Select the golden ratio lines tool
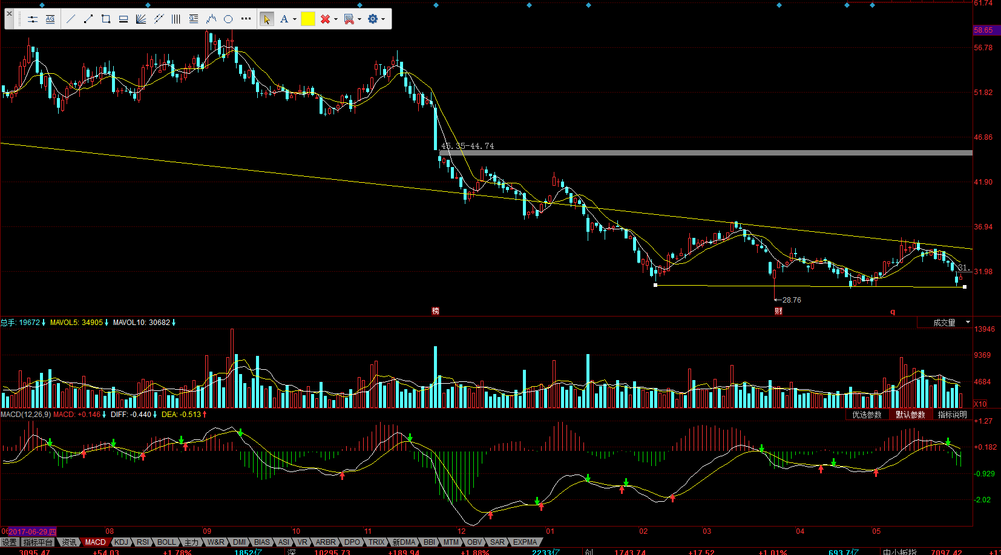 click(x=194, y=19)
